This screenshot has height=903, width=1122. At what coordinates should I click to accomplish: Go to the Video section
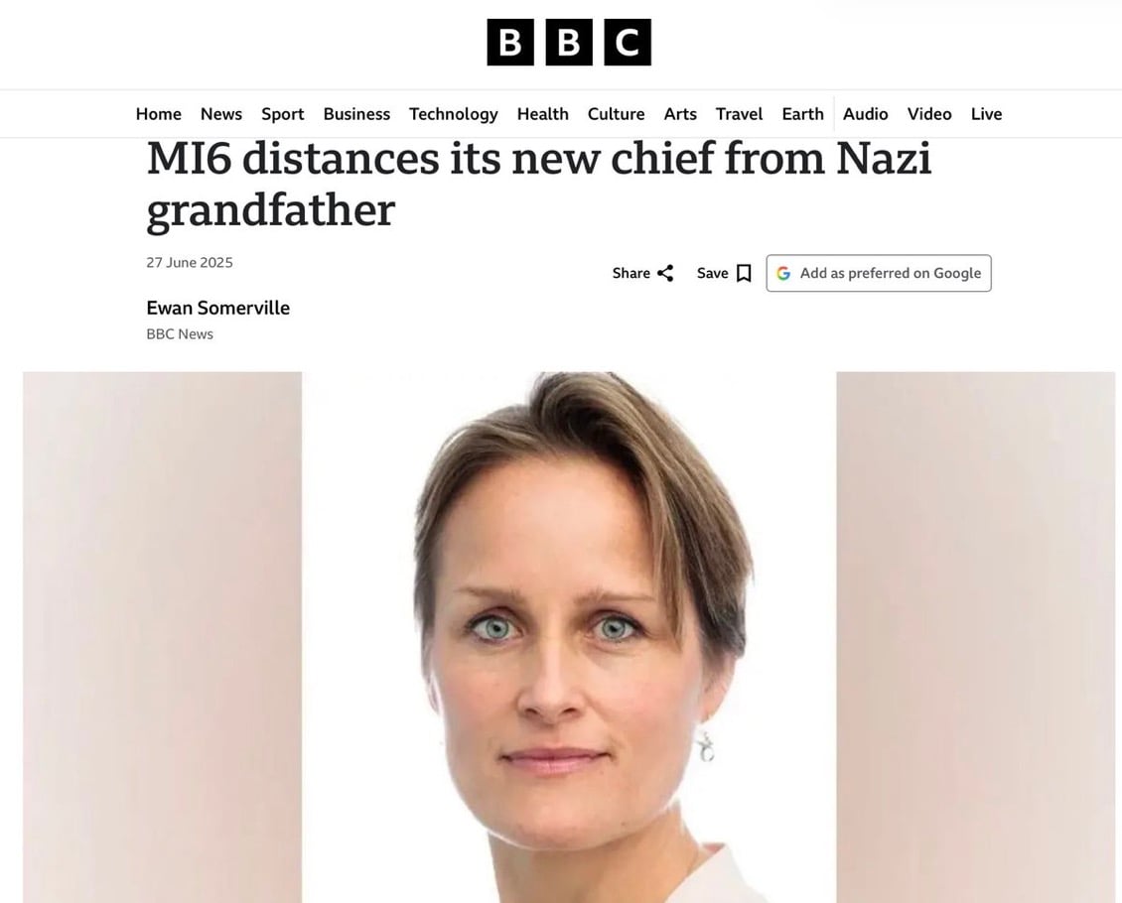929,114
